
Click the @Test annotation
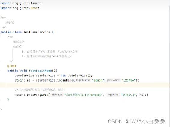[x=12, y=66]
